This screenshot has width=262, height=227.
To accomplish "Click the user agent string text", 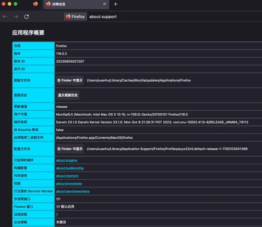I will pyautogui.click(x=122, y=115).
